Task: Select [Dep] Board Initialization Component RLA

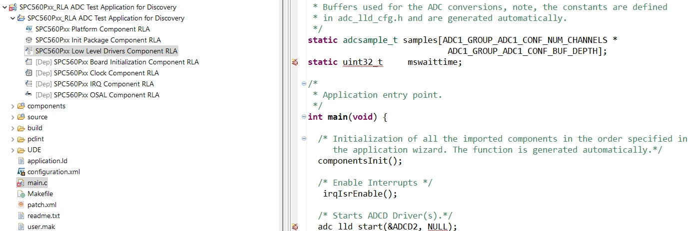Action: (x=117, y=62)
